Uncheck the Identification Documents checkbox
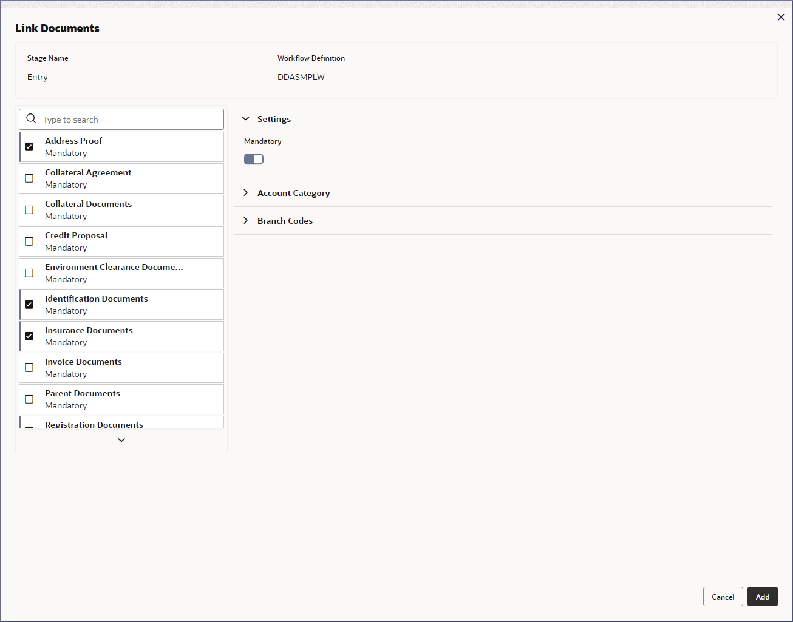 coord(29,305)
